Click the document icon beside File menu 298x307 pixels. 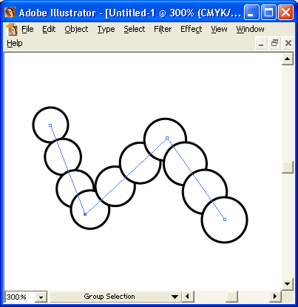click(12, 30)
